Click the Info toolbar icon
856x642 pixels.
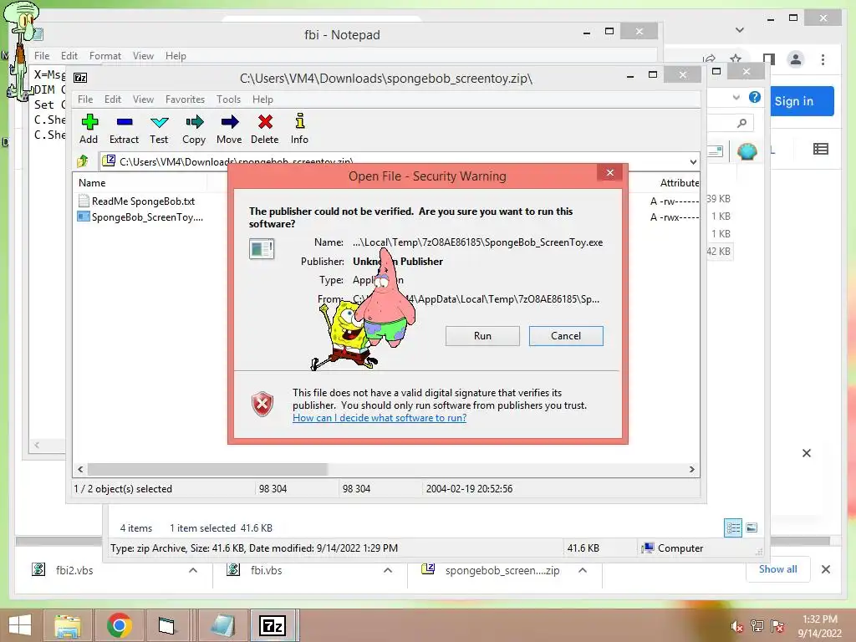299,129
